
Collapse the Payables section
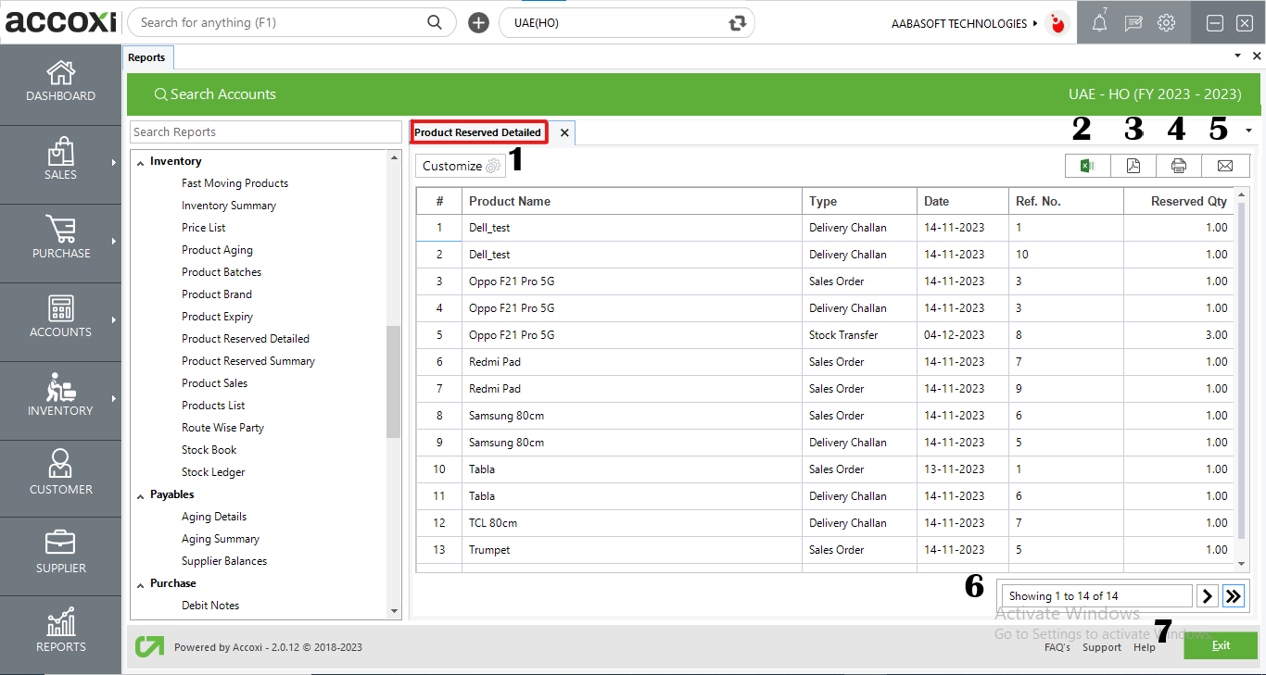click(139, 494)
